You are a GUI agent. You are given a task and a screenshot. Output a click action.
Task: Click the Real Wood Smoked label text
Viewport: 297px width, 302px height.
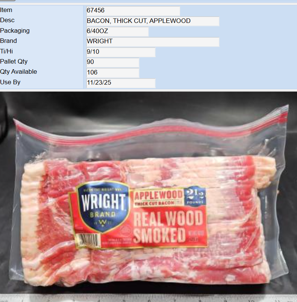pyautogui.click(x=168, y=226)
